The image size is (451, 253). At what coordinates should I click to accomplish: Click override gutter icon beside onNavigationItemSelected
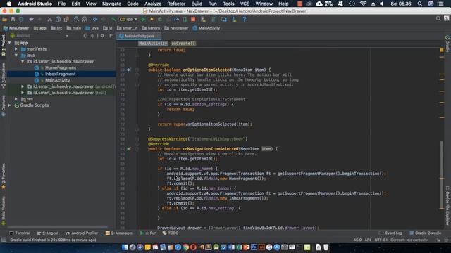(x=129, y=149)
